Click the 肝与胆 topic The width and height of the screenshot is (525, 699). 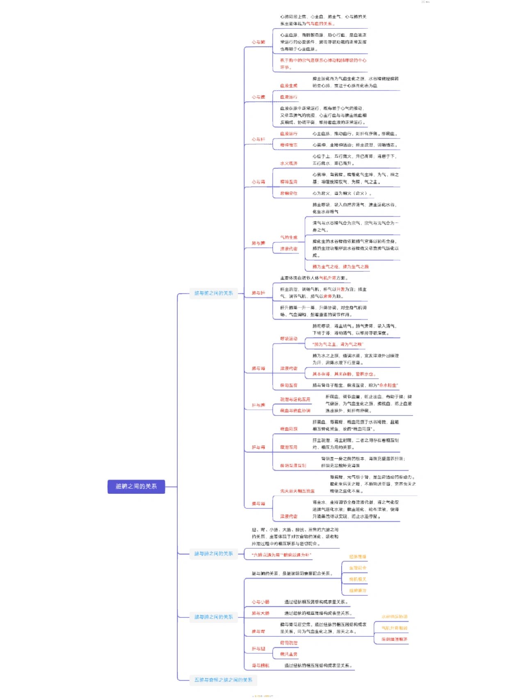pos(258,649)
